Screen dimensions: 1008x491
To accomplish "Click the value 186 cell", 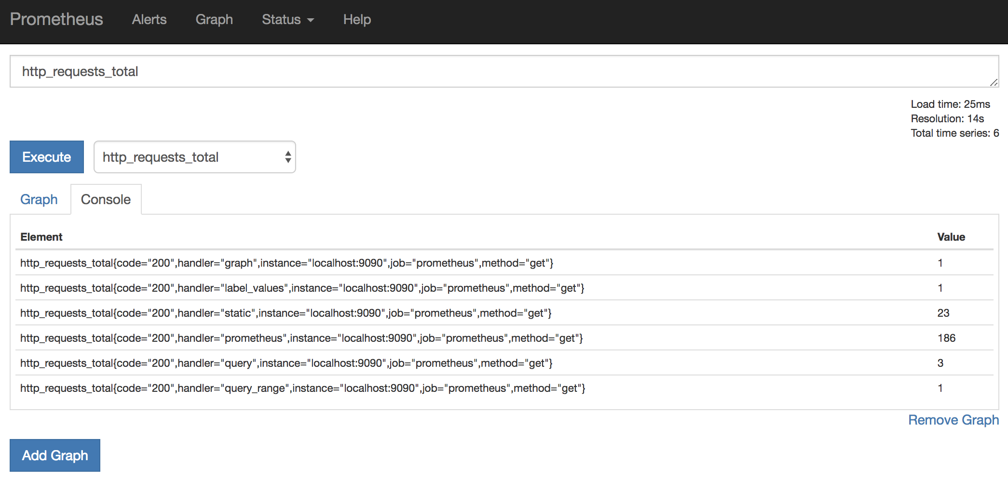I will tap(946, 338).
